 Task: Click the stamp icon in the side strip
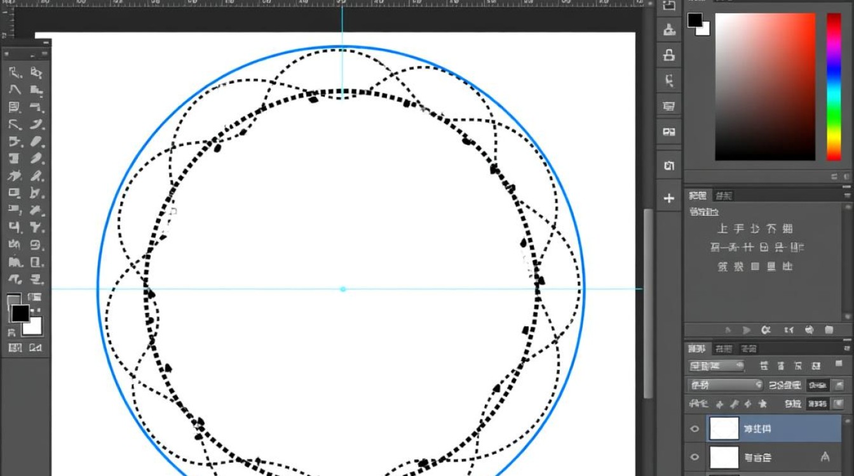668,29
